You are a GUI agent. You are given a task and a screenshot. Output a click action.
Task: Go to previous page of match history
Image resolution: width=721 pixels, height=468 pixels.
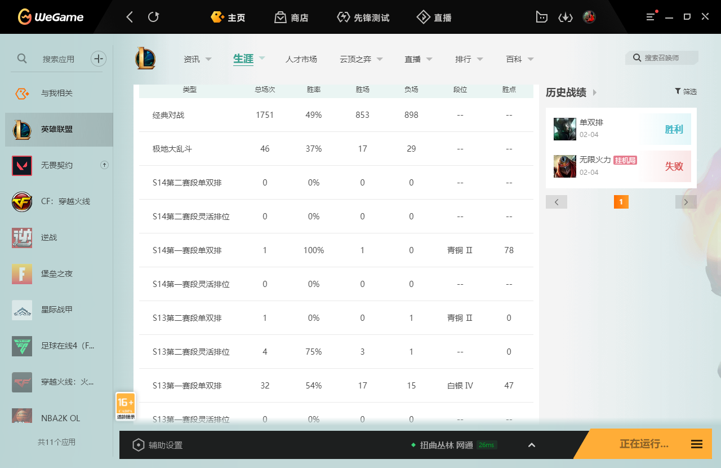(557, 202)
